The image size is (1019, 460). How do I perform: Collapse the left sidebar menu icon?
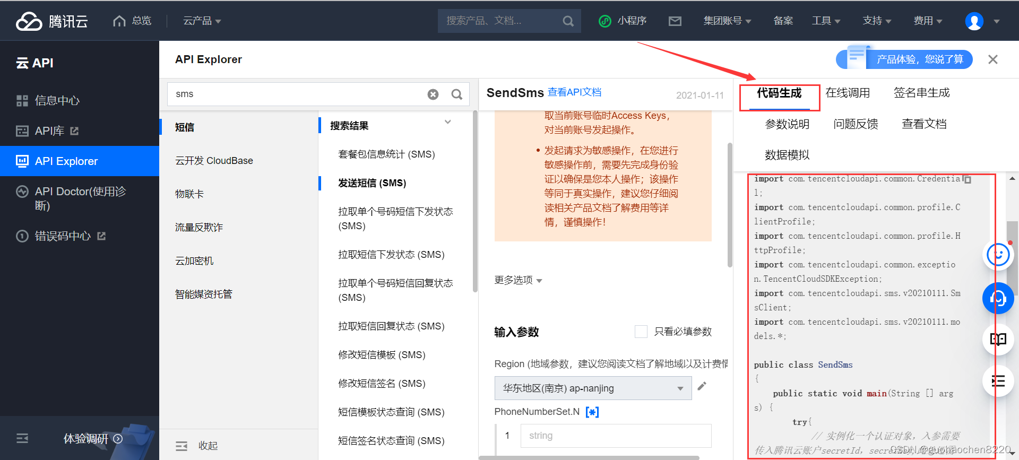coord(22,438)
